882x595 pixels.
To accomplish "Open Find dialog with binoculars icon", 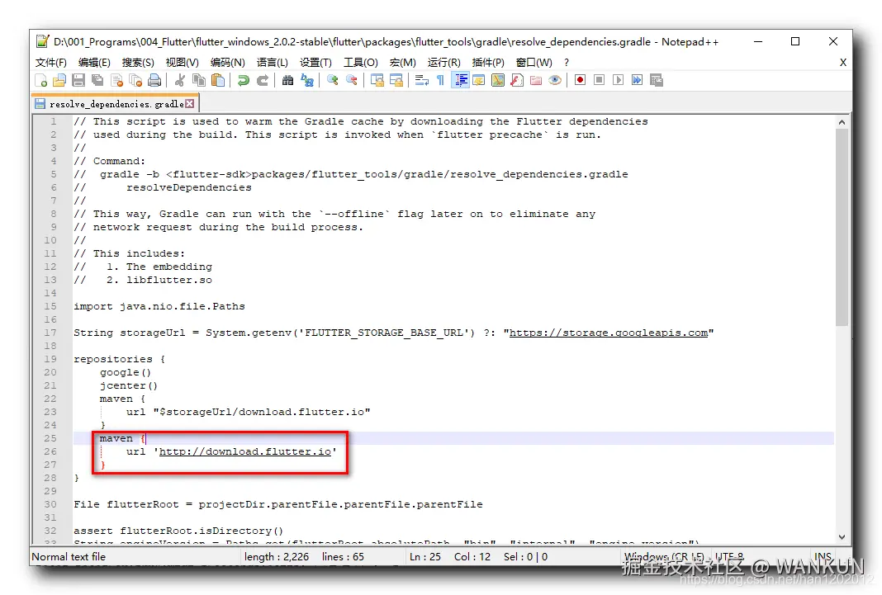I will tap(288, 80).
